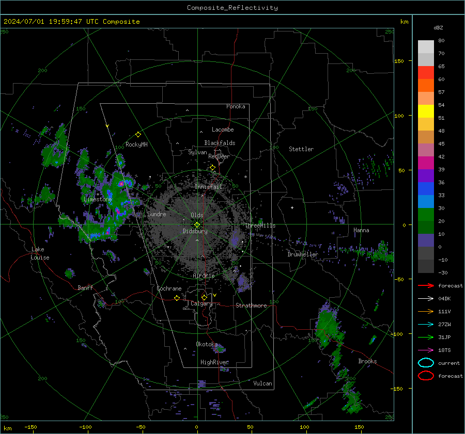The width and height of the screenshot is (465, 434).
Task: Select the Strathmore label
Action: point(251,306)
